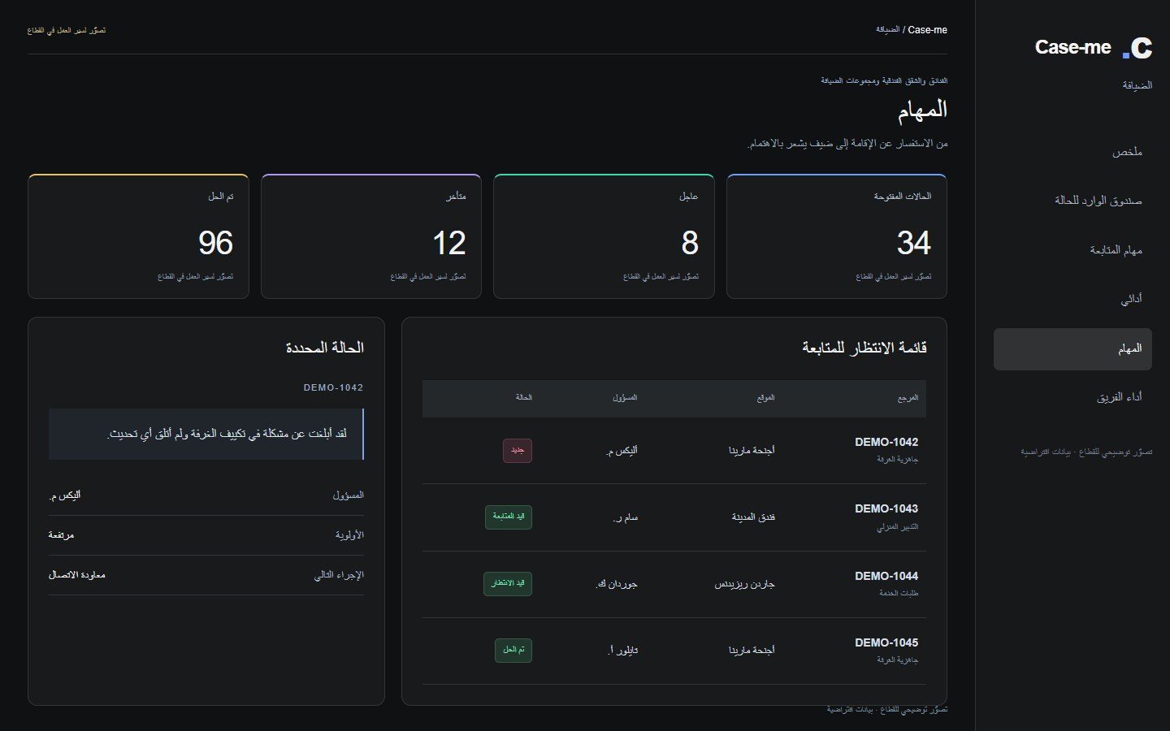Open the الحالات المفتوحة card showing 34
The image size is (1170, 731).
click(x=837, y=236)
